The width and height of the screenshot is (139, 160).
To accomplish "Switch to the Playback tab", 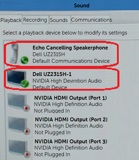I will (x=11, y=20).
